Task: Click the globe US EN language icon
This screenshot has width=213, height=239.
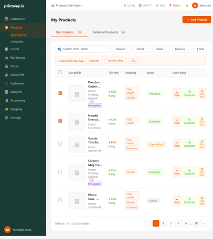Action: (125, 6)
